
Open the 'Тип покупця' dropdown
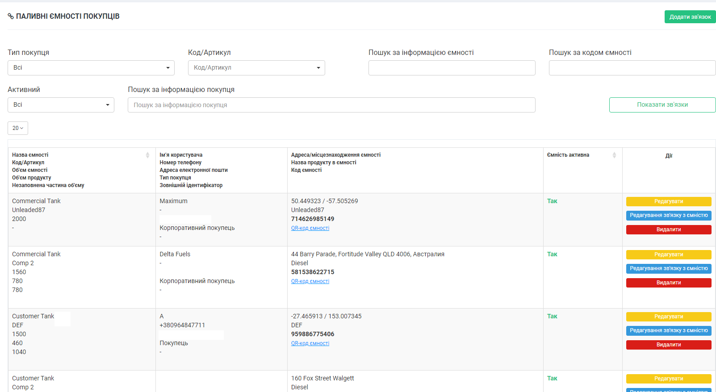pos(91,68)
